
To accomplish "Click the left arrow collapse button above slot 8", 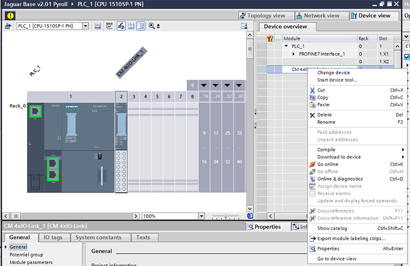I will click(192, 85).
